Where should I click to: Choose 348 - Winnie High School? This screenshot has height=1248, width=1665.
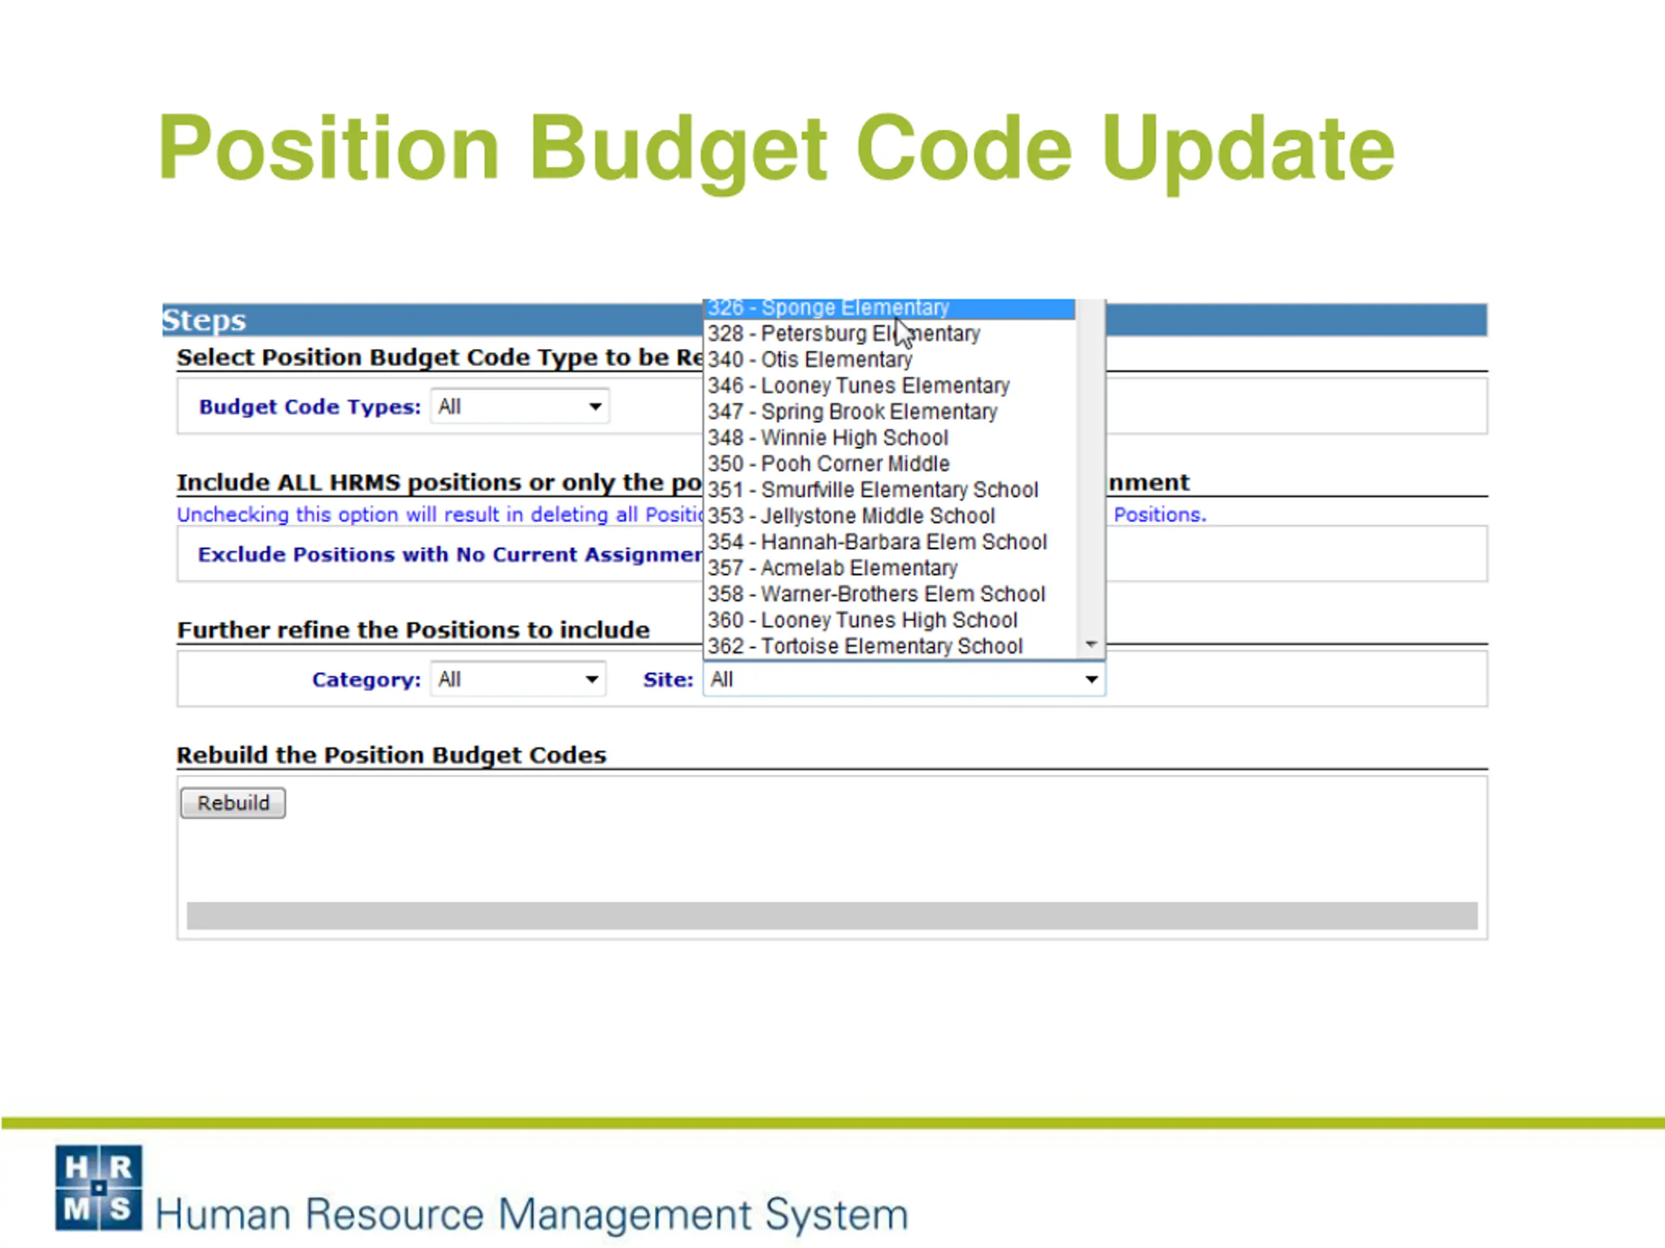point(889,438)
